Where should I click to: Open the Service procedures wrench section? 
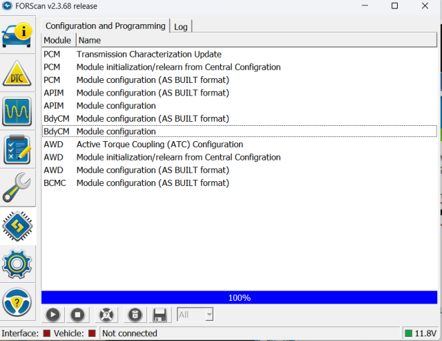click(x=17, y=187)
